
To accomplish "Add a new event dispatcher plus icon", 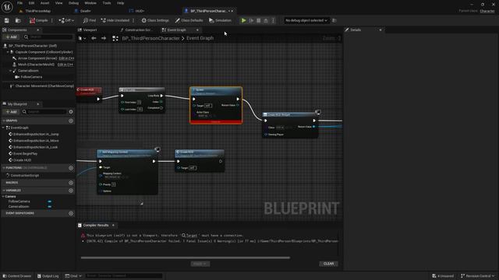I will click(x=71, y=213).
